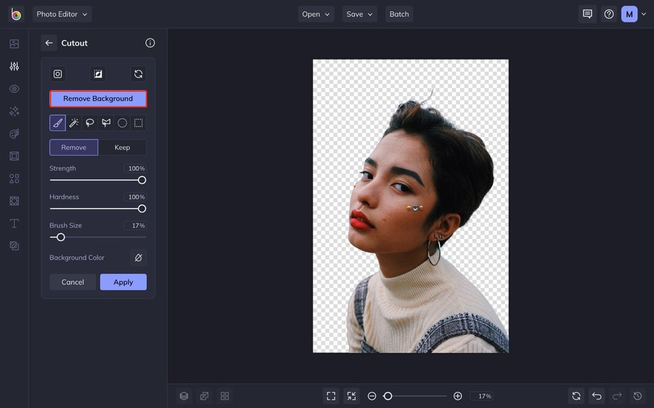Fit image to screen icon
This screenshot has width=654, height=408.
[331, 396]
